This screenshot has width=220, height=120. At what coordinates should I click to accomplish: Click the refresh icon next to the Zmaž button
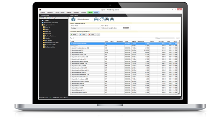(99, 34)
